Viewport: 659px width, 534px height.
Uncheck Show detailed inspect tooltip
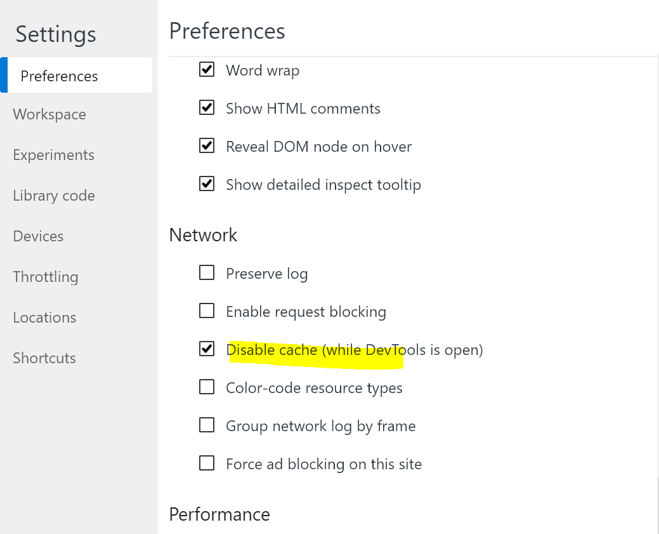pos(207,184)
